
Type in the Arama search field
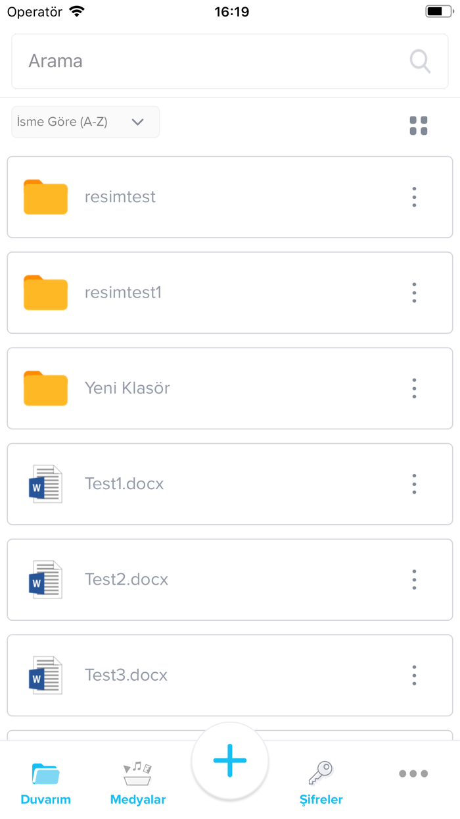(210, 61)
